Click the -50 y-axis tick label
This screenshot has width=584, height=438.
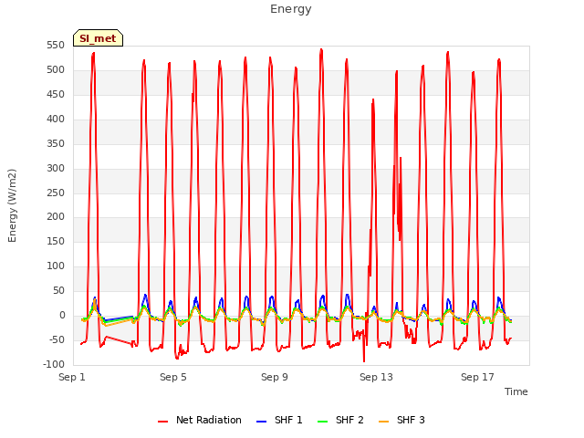coord(57,339)
